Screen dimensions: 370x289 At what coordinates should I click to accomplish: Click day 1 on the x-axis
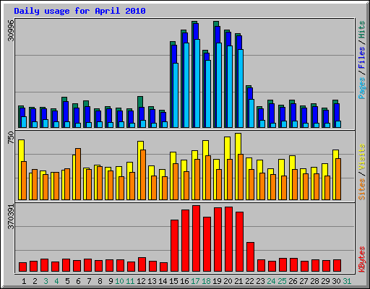pos(24,281)
